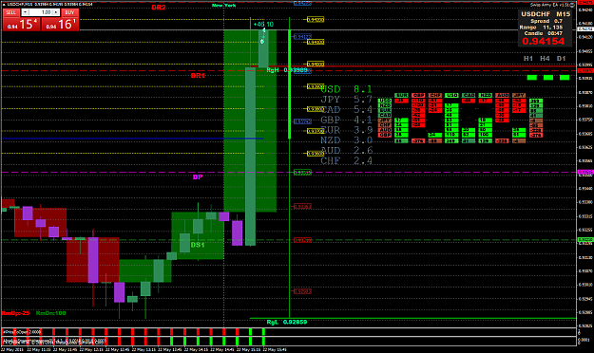
Task: Click the New York session label
Action: 224,6
